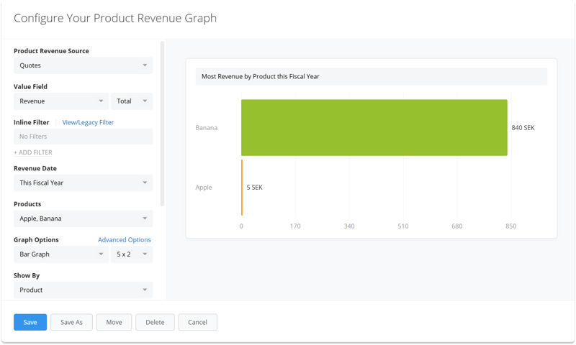Click the orange Apple revenue bar

coord(242,188)
